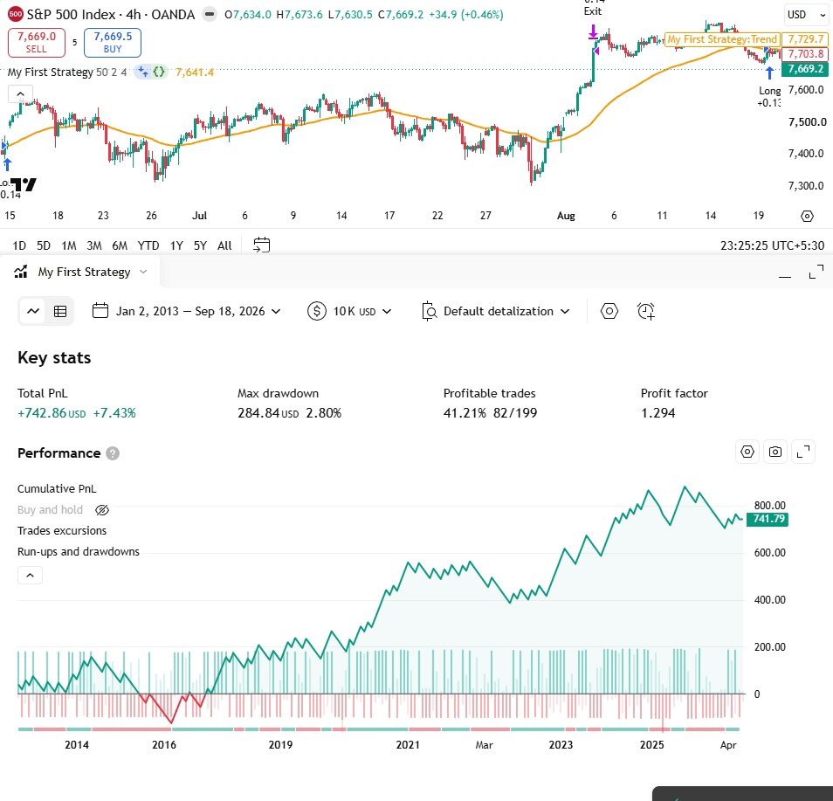Screen dimensions: 833x801
Task: Click the minus indicator next to OANDA
Action: click(210, 14)
